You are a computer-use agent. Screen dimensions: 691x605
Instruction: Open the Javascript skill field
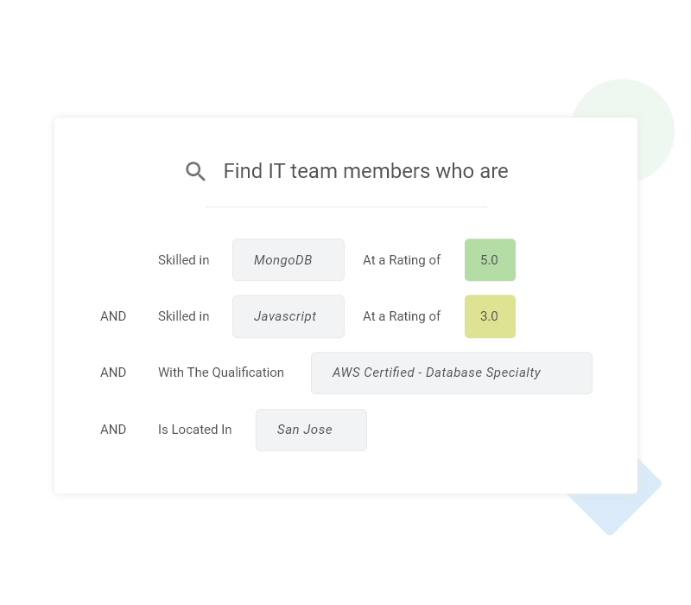coord(288,316)
